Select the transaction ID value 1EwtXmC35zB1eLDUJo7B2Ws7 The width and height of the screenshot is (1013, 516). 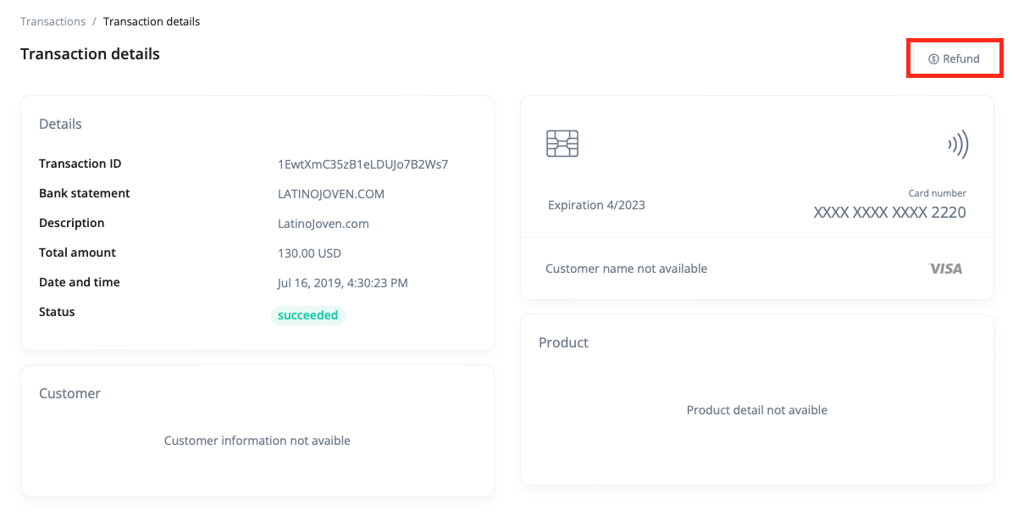[x=363, y=164]
